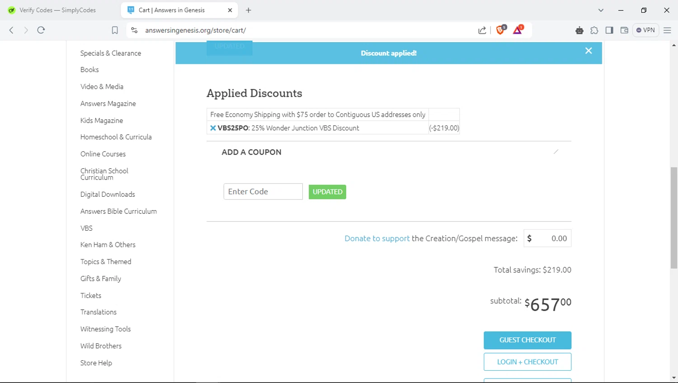678x383 pixels.
Task: Open the extensions puzzle icon
Action: pyautogui.click(x=594, y=30)
